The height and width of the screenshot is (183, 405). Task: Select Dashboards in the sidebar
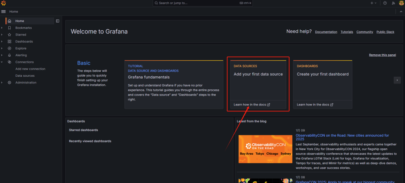click(24, 41)
